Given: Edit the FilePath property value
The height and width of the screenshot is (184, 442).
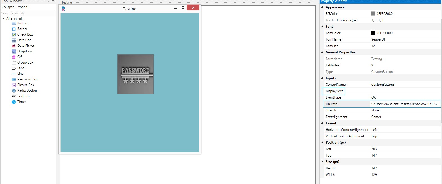Looking at the screenshot, I should point(404,104).
